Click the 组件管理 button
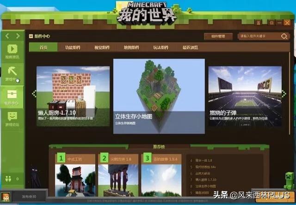This screenshot has height=205, width=296. click(218, 36)
